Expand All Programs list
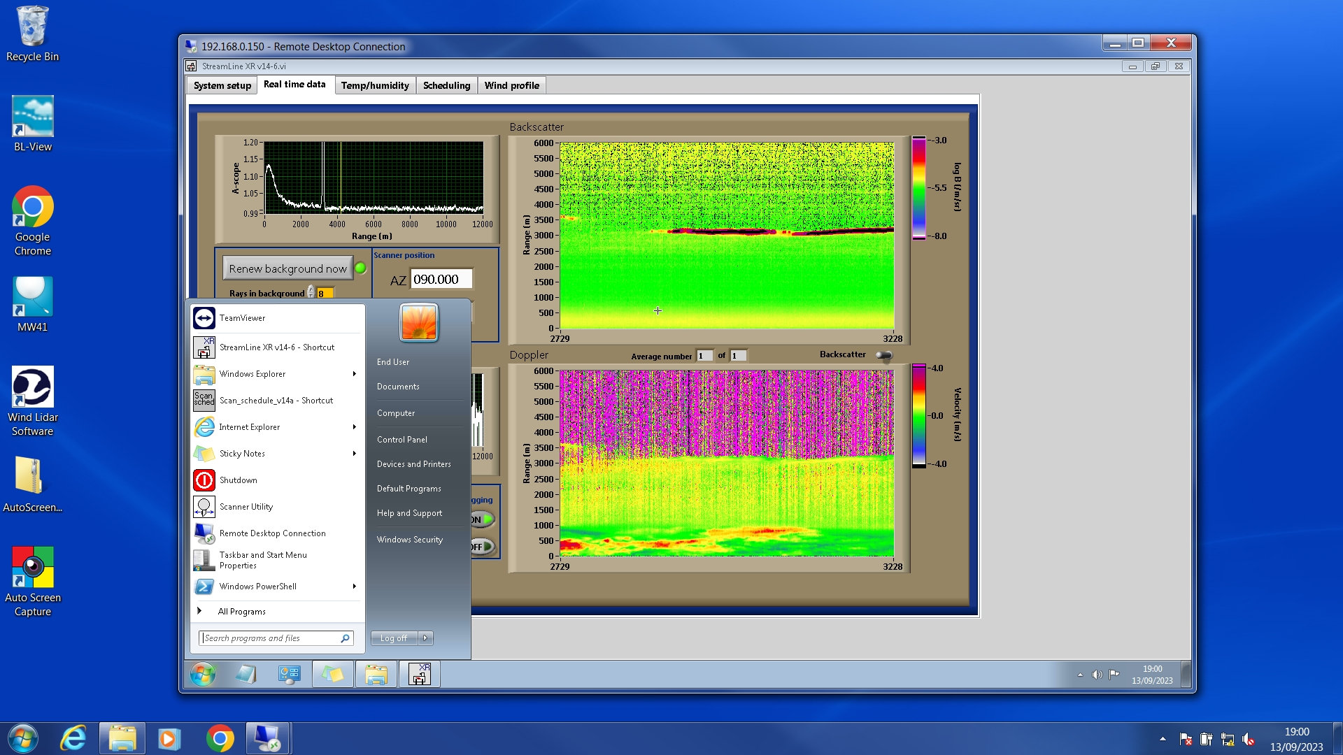 pyautogui.click(x=241, y=612)
